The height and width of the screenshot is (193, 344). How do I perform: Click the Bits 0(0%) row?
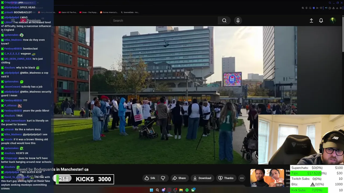coord(317,184)
